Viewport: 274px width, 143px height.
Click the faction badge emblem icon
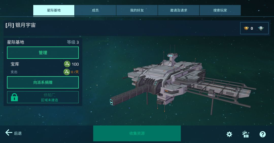pos(261,28)
